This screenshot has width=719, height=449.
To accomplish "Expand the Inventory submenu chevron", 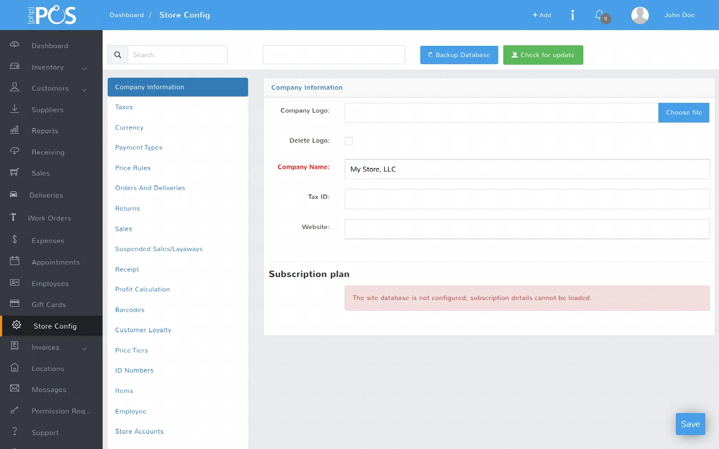I will (x=84, y=68).
